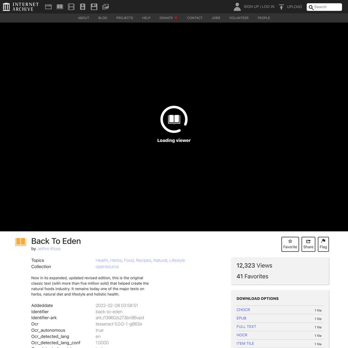Image resolution: width=348 pixels, height=348 pixels.
Task: Open the PROJECTS menu item
Action: click(125, 18)
